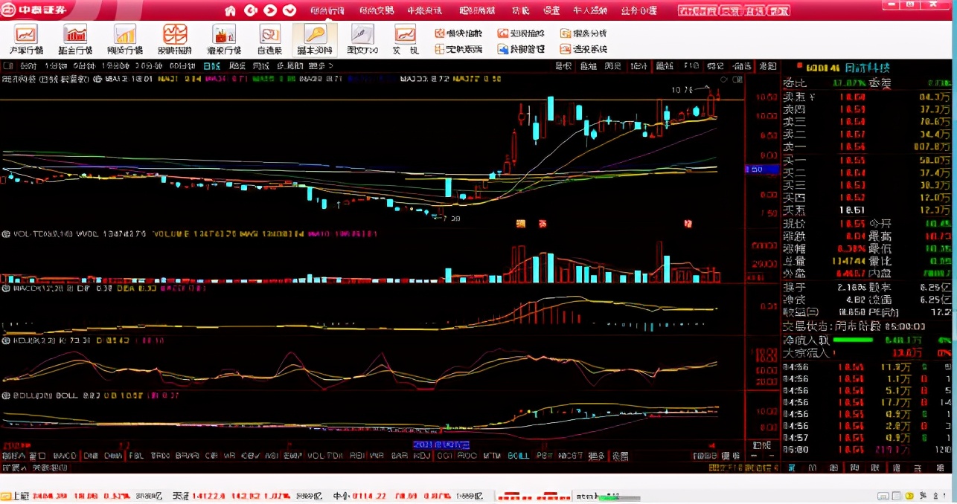
Task: Expand the navigation history dropdown arrow
Action: click(x=289, y=10)
